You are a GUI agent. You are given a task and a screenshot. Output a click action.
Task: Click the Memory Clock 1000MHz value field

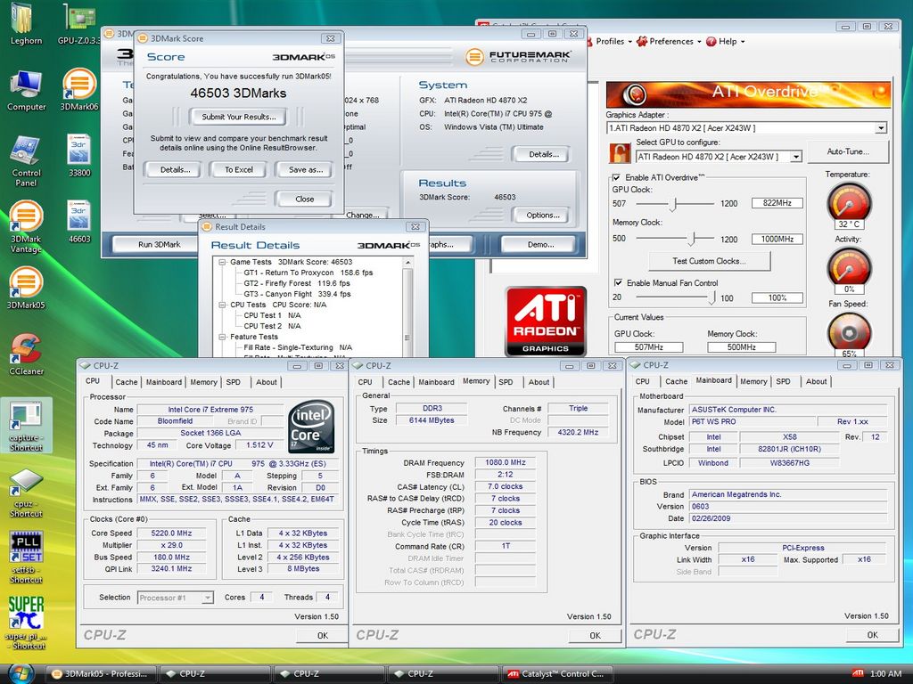point(777,239)
